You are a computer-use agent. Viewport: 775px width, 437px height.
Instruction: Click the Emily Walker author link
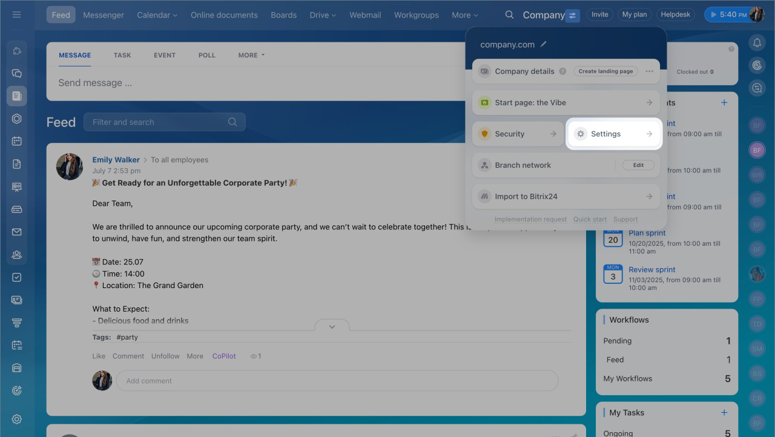[x=116, y=160]
